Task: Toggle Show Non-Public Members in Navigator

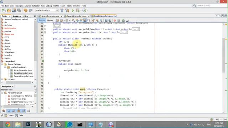Action: (19, 111)
